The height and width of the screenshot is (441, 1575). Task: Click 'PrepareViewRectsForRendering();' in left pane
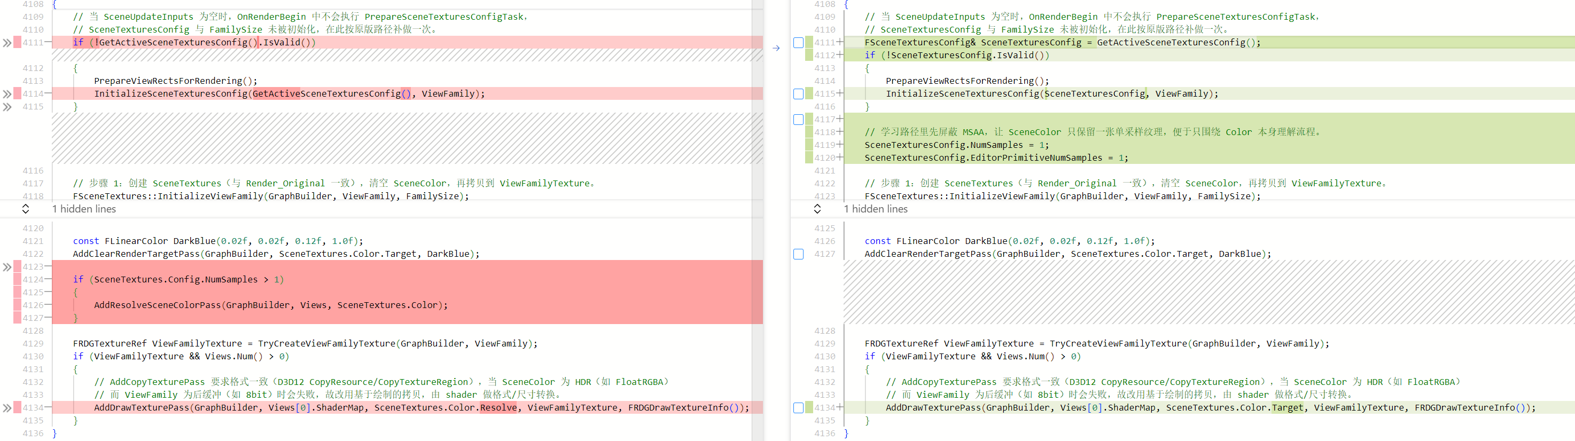[x=175, y=81]
